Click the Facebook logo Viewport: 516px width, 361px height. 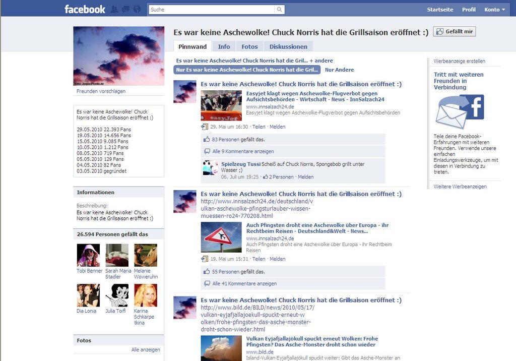[85, 9]
